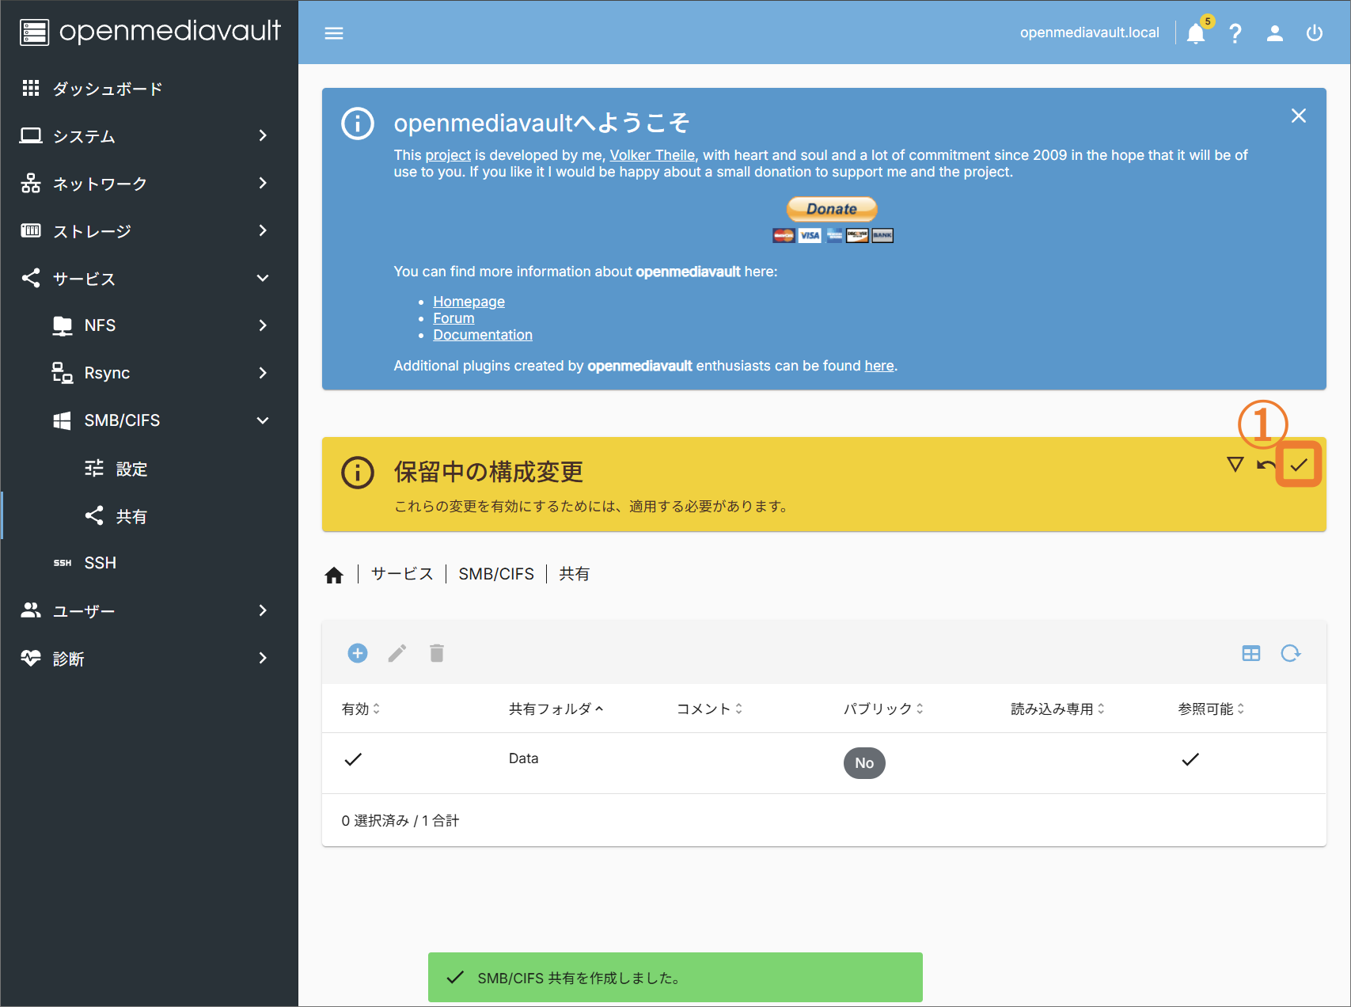Open the Volker Theile link
1351x1007 pixels.
(x=652, y=155)
